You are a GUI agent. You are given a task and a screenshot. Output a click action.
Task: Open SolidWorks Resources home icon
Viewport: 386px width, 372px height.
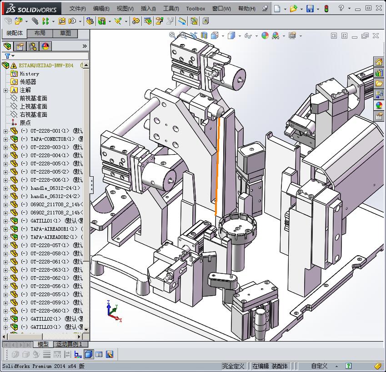pos(379,62)
